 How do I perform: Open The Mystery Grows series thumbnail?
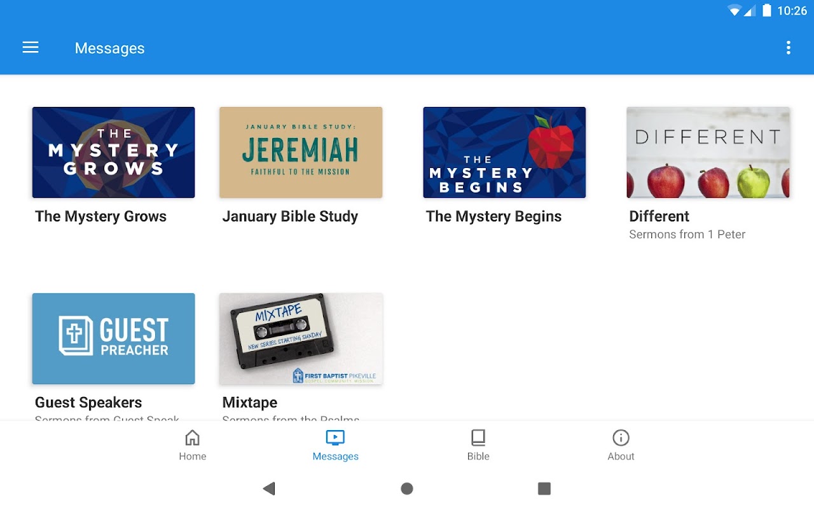pyautogui.click(x=114, y=153)
